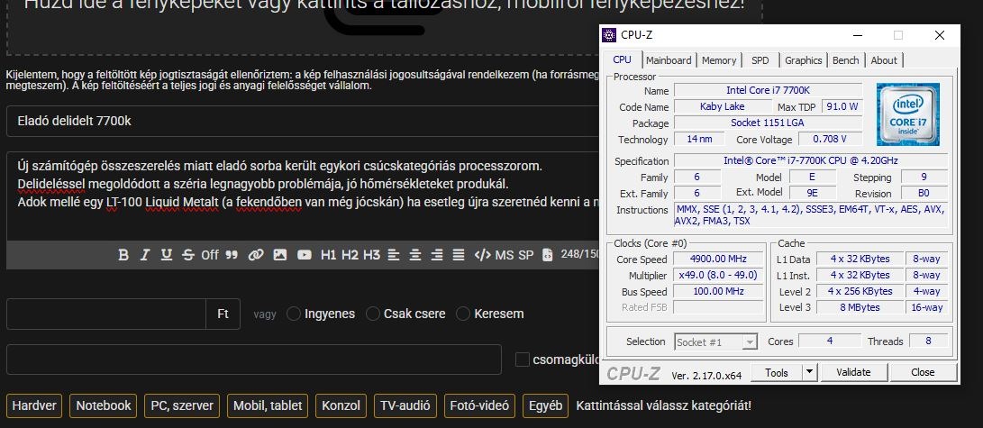Open the Socket #1 selection dropdown
The height and width of the screenshot is (428, 983).
[x=716, y=342]
